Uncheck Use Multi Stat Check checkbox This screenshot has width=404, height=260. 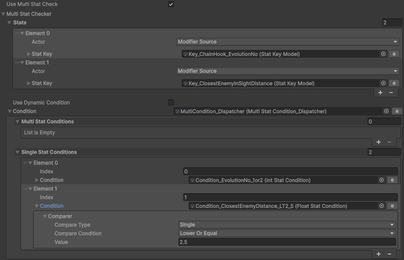click(171, 4)
